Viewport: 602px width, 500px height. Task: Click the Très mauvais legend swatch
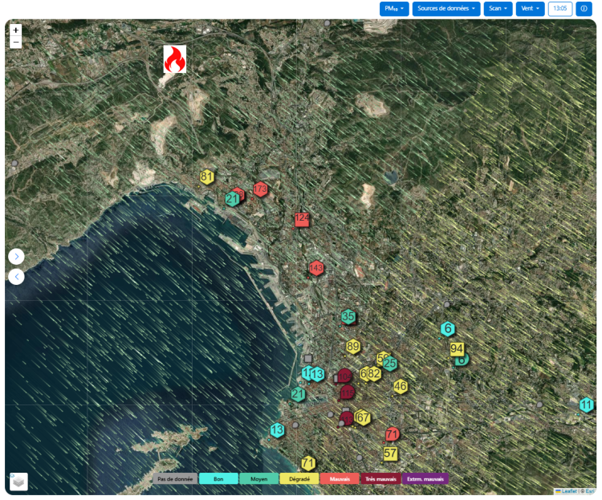tap(380, 479)
